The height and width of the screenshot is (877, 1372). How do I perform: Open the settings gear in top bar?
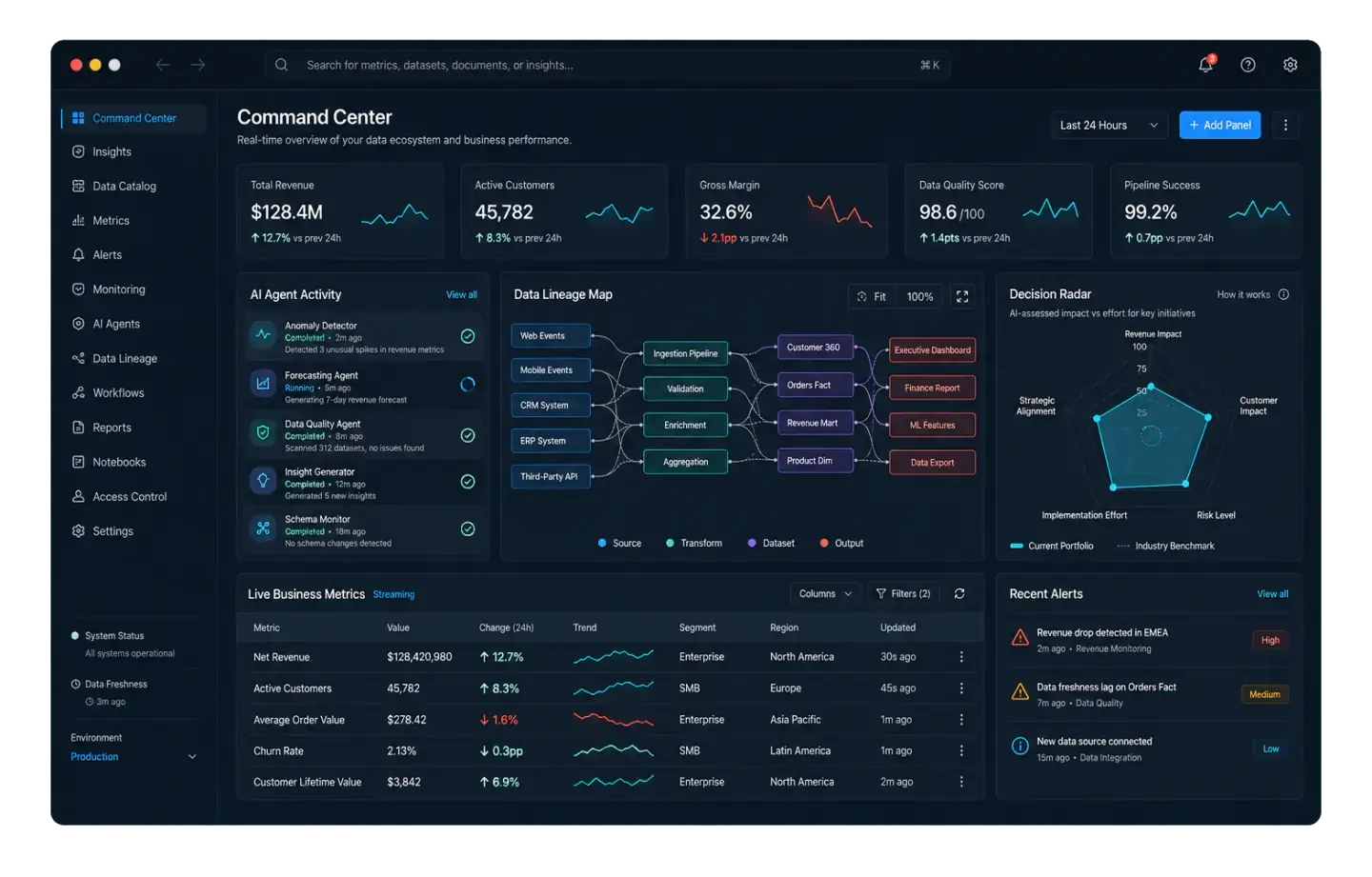point(1290,65)
